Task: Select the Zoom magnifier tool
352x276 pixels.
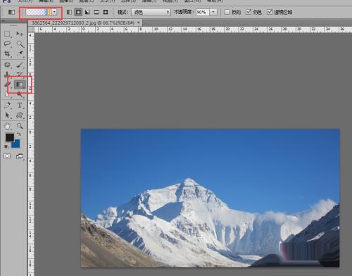Action: [20, 126]
